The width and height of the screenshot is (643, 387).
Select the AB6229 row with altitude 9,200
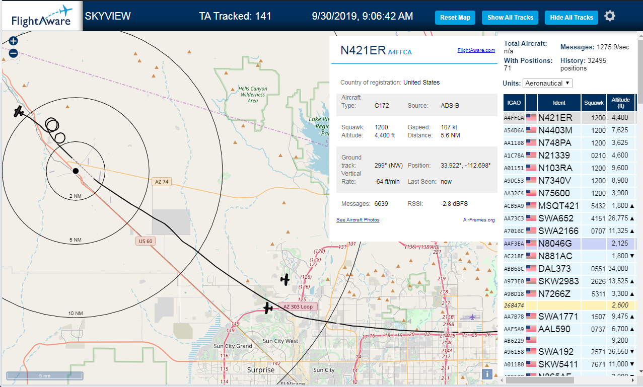(x=569, y=340)
